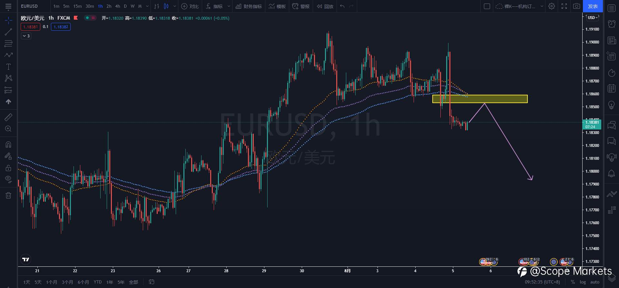The width and height of the screenshot is (619, 288).
Task: Open the brush and pattern tools
Action: tap(8, 55)
